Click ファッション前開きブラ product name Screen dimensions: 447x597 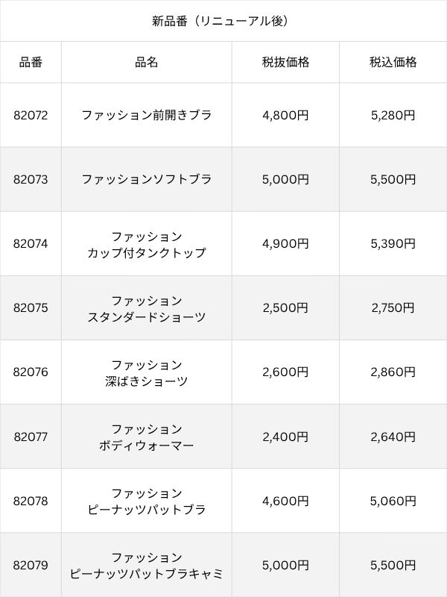146,115
